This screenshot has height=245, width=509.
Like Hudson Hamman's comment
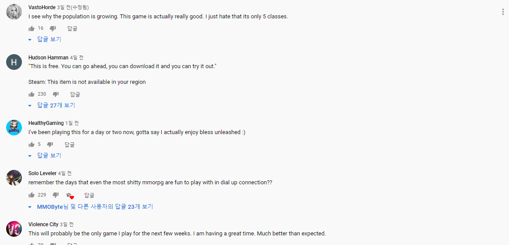tap(32, 94)
